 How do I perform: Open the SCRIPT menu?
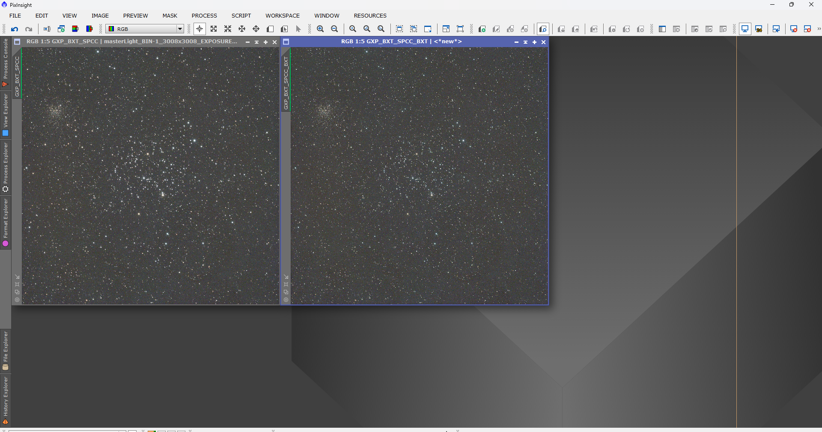point(241,16)
